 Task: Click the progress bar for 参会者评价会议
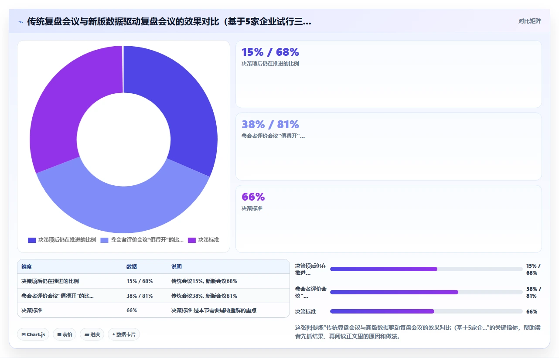[426, 292]
